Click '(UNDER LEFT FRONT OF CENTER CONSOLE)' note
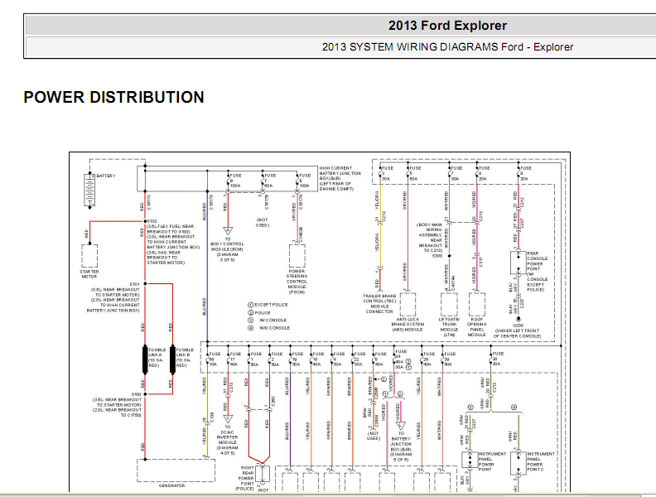The image size is (656, 497). [x=518, y=334]
